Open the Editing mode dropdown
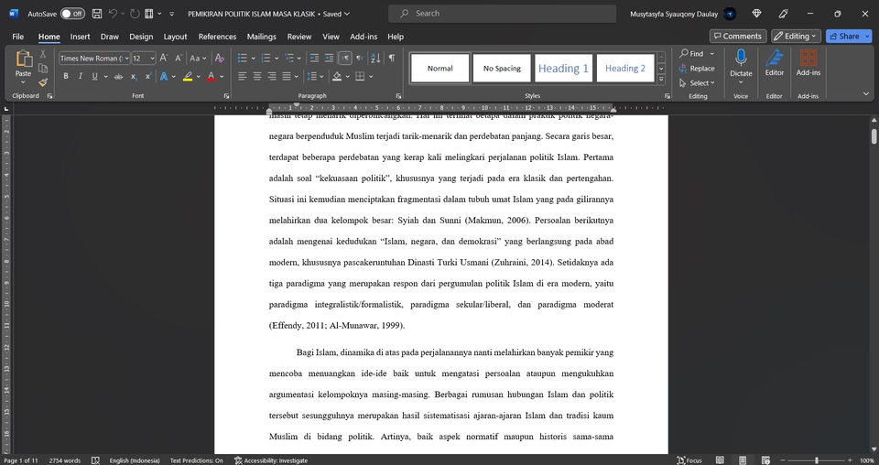879x465 pixels. click(796, 36)
